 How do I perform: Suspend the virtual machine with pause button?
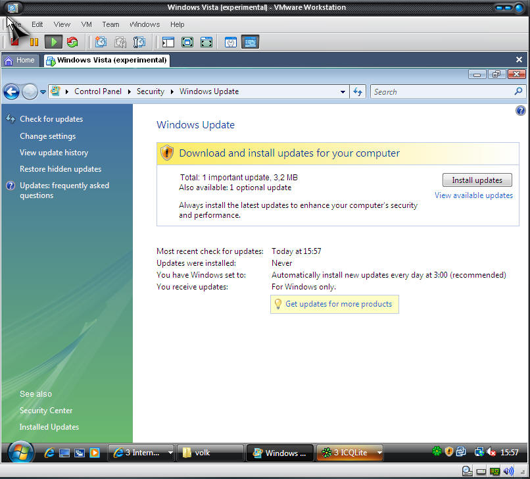click(34, 42)
